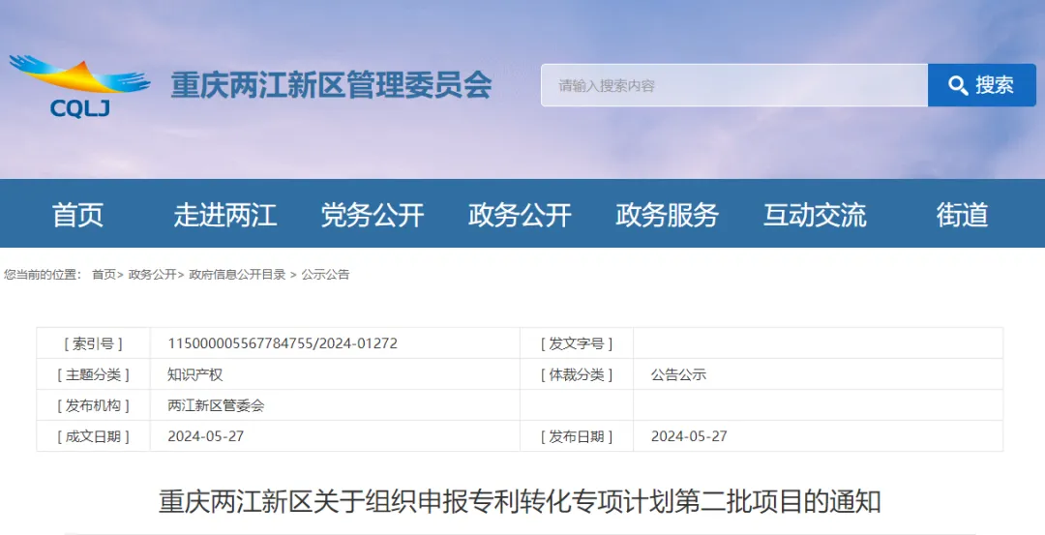Open the 政务服务 navigation menu item
Screen dimensions: 1045x535
(x=667, y=215)
